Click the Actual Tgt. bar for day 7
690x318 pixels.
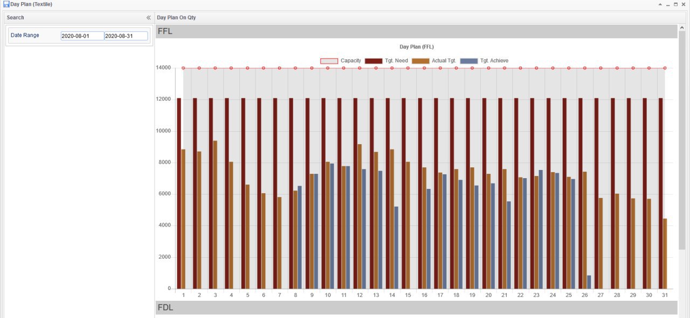(x=279, y=243)
